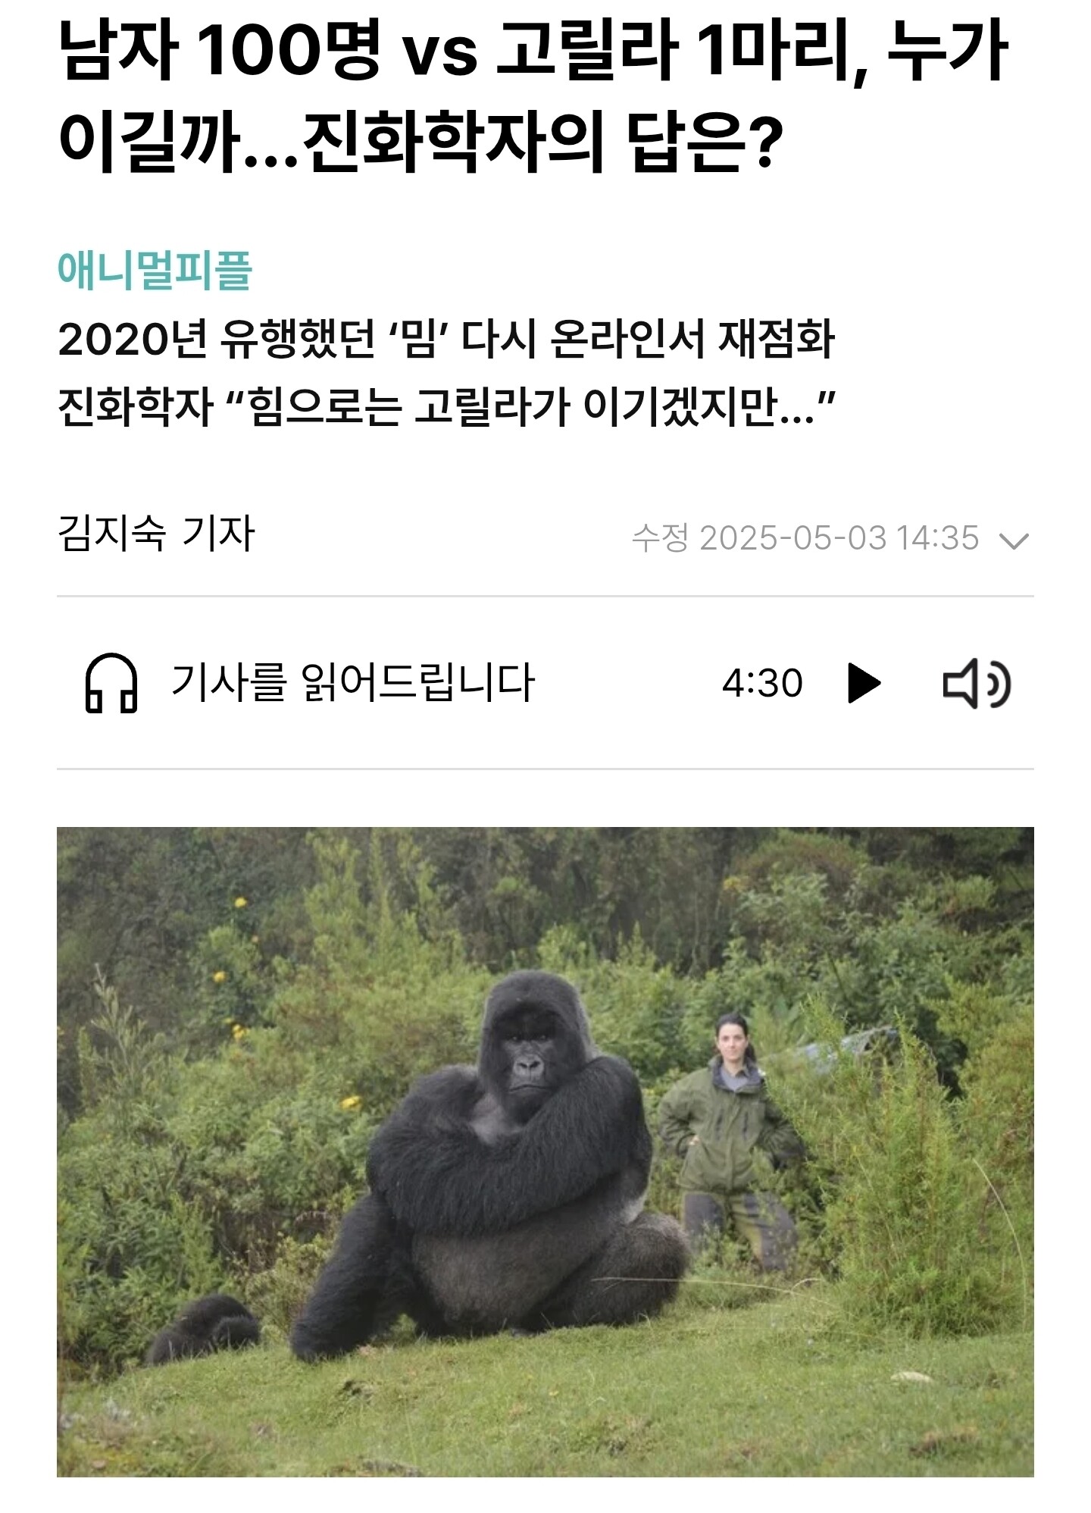
Task: Click subheading 2020년 유행했던 '밈' 다시 온라인서 재점화
Action: [x=446, y=339]
